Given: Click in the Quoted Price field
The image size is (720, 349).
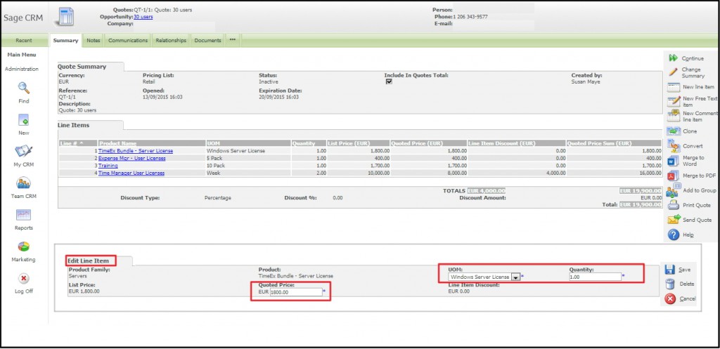Looking at the screenshot, I should [296, 292].
